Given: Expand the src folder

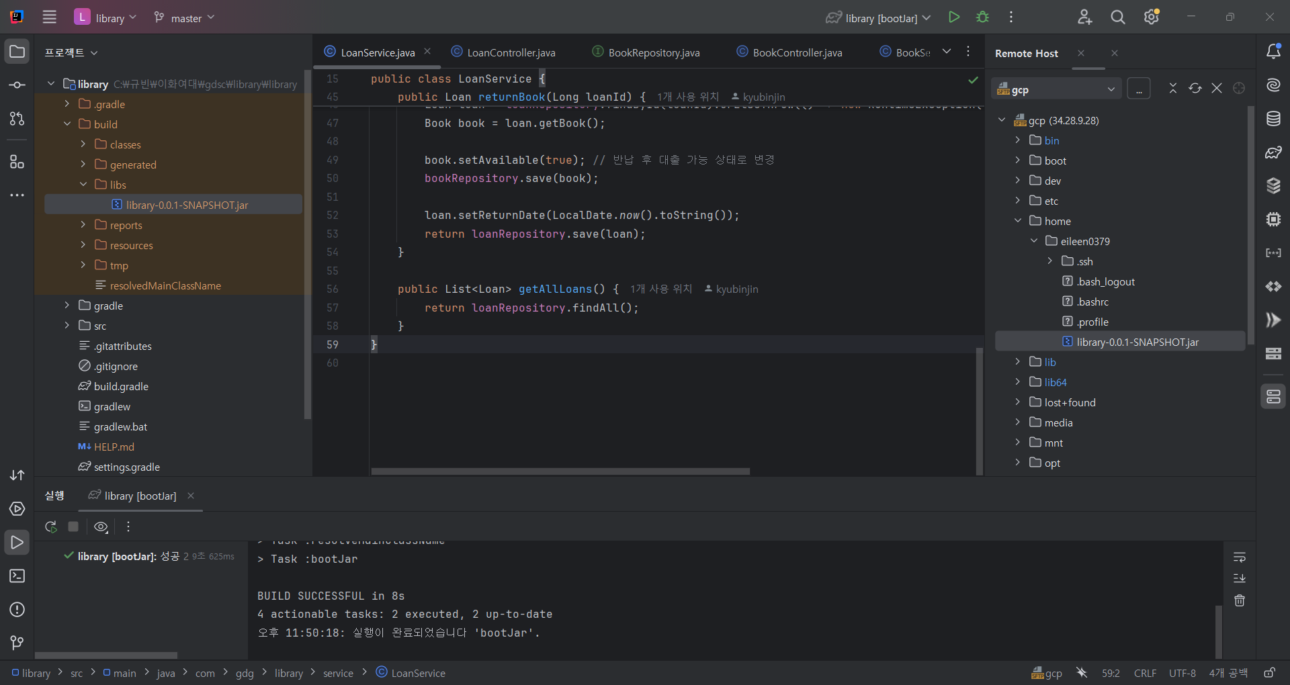Looking at the screenshot, I should (x=67, y=326).
